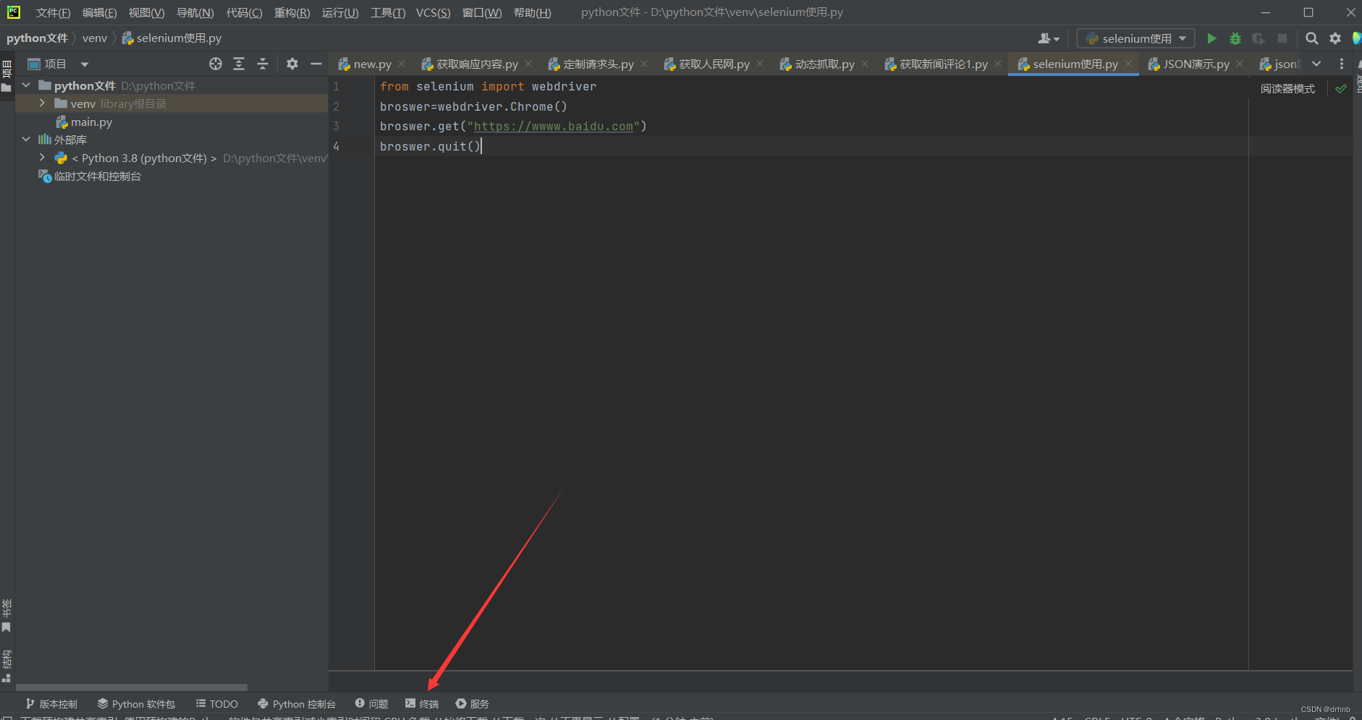Toggle the 结构 structure sidebar panel
Image resolution: width=1362 pixels, height=720 pixels.
pyautogui.click(x=7, y=666)
